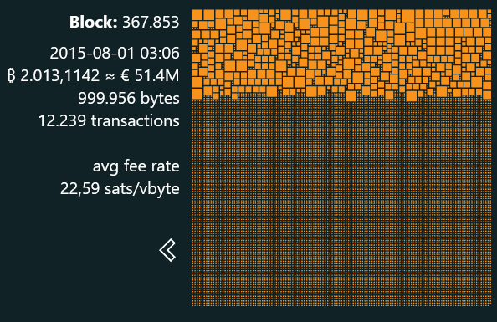Select the bold word Block
The height and width of the screenshot is (322, 497).
(x=94, y=23)
